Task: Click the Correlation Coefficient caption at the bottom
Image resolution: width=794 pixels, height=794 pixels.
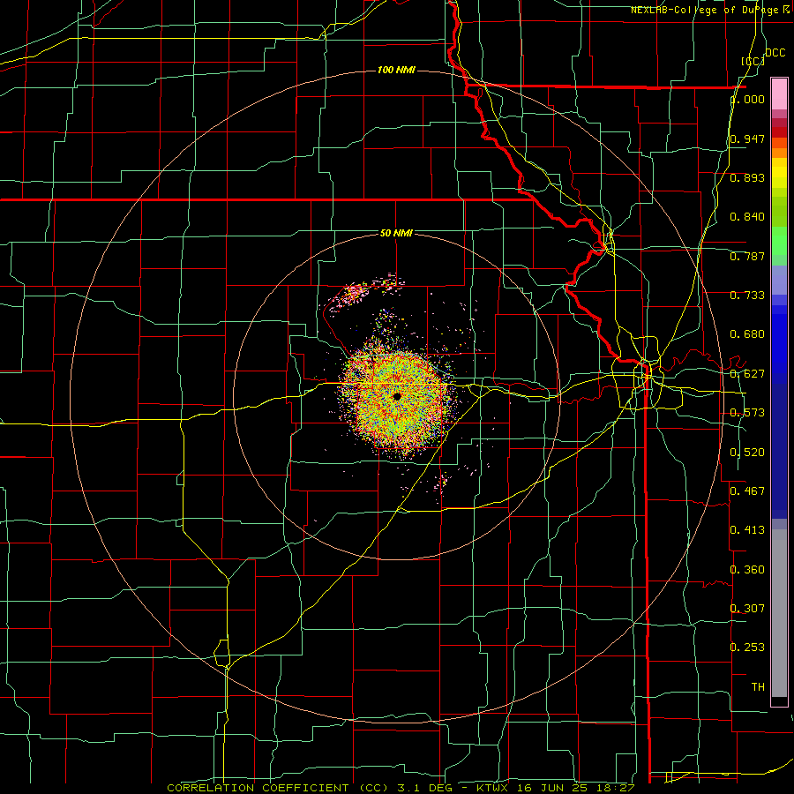Action: click(401, 788)
